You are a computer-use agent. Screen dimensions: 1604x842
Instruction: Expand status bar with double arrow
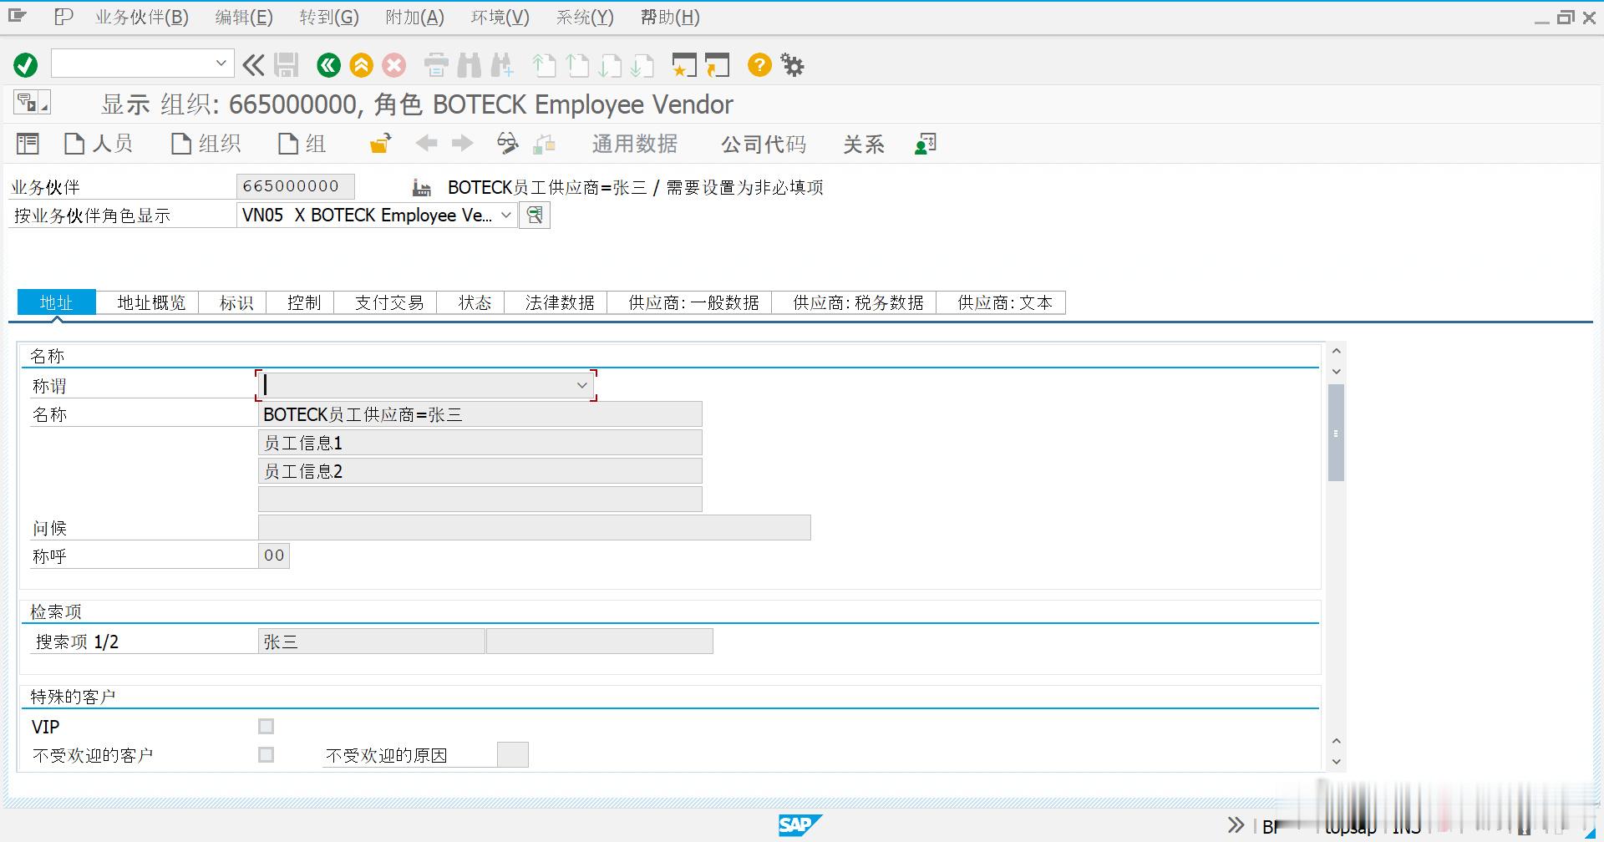(x=1236, y=824)
